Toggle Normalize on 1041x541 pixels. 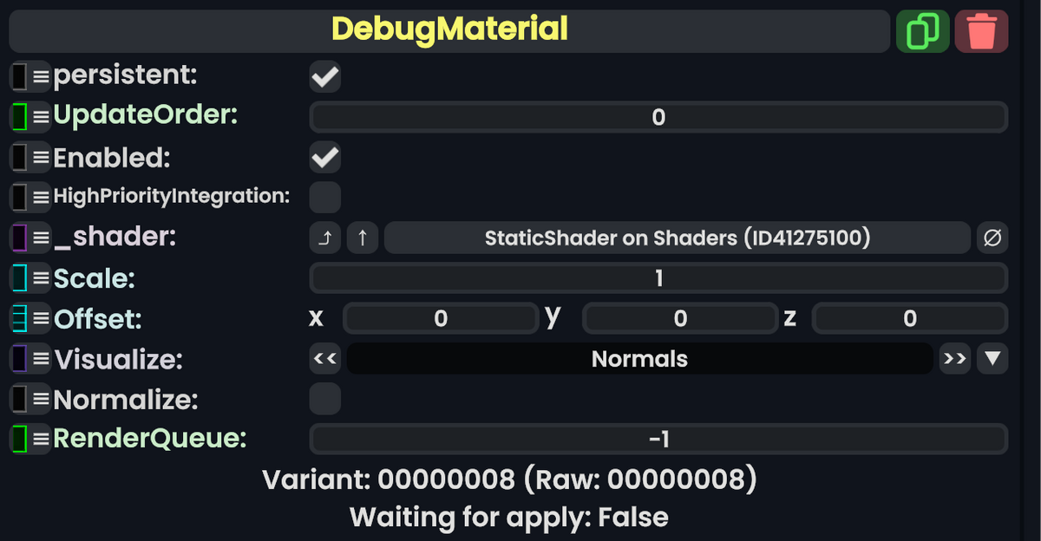tap(324, 399)
